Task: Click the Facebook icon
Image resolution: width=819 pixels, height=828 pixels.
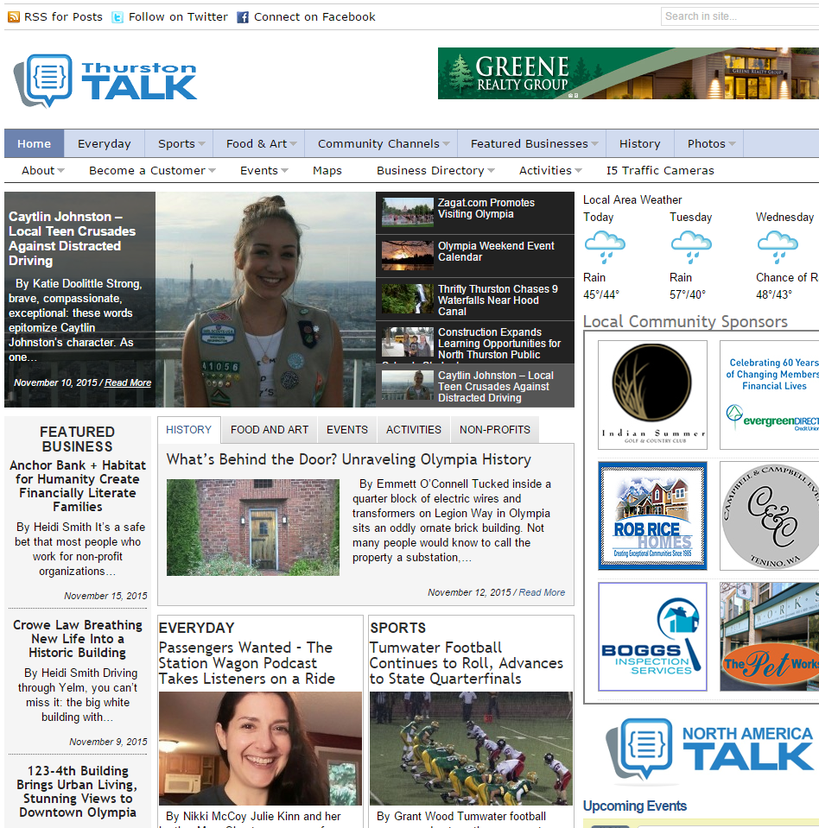Action: pos(243,17)
